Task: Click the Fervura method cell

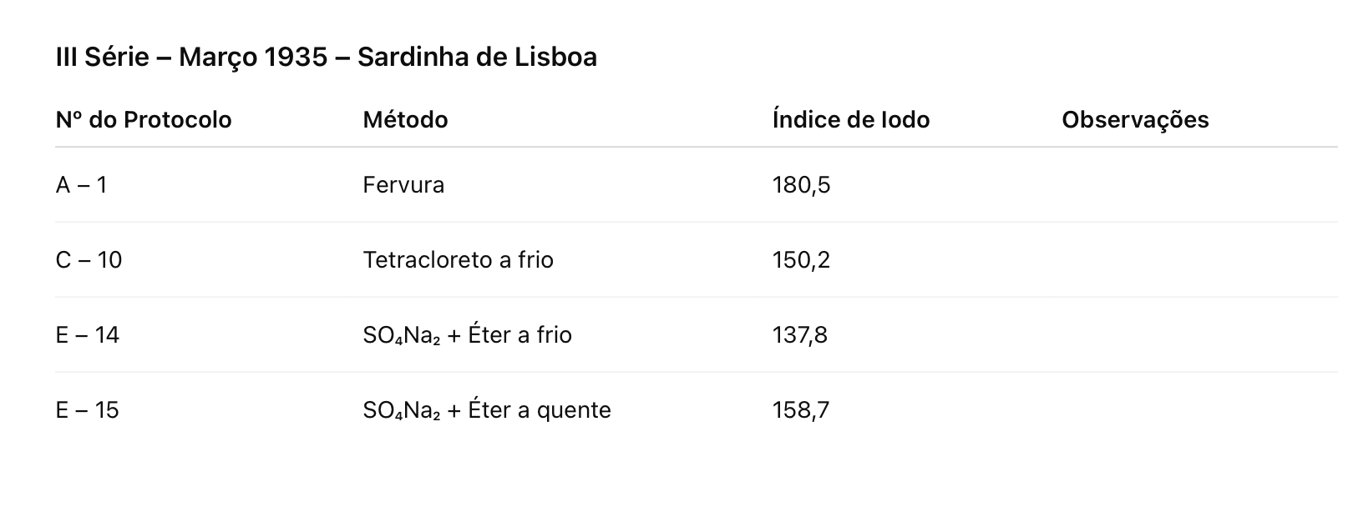Action: coord(403,185)
